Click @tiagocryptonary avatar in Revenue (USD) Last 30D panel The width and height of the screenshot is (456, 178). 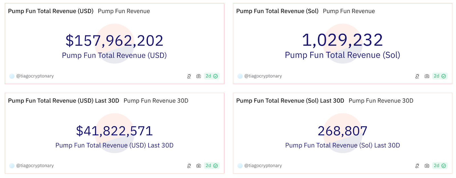coord(12,166)
